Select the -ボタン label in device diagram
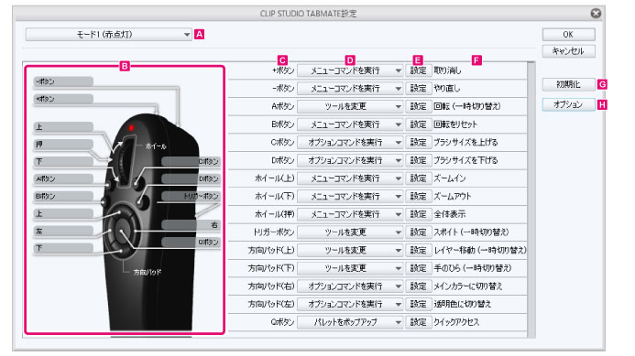635x356 pixels. 63,81
